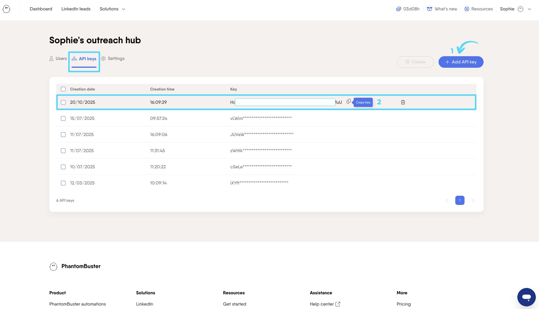Screen dimensions: 539x309
Task: Click the cSeLe masked key text
Action: (x=261, y=167)
